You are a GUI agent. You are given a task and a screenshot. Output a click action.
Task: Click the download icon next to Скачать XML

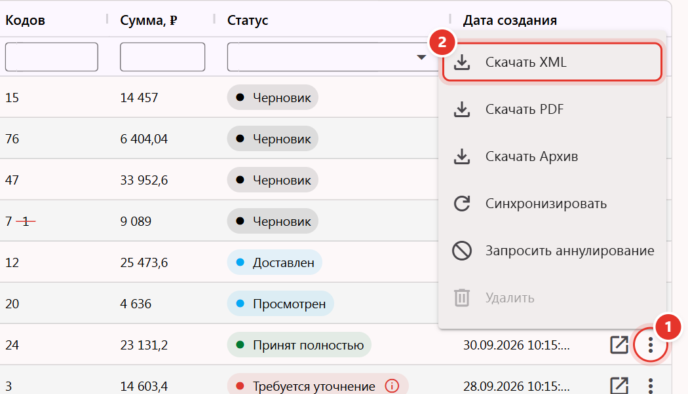(461, 62)
